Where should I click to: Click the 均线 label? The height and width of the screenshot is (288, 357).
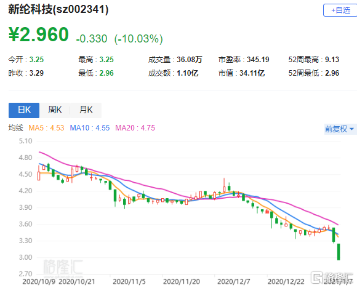16,128
